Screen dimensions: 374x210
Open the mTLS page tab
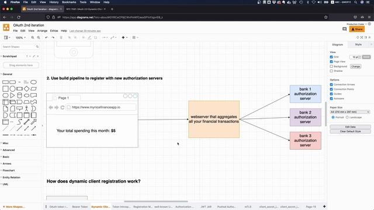[x=248, y=206]
